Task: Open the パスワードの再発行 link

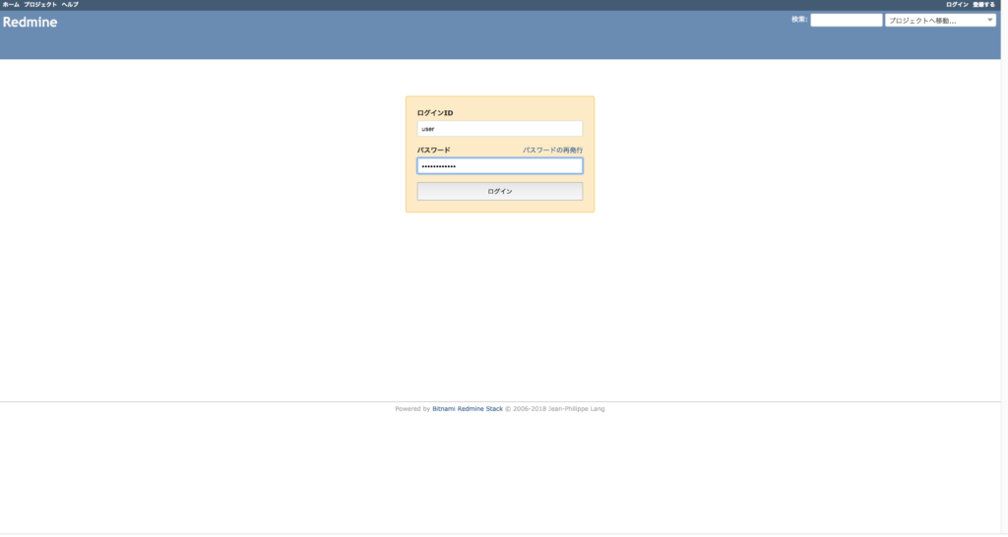Action: coord(552,149)
